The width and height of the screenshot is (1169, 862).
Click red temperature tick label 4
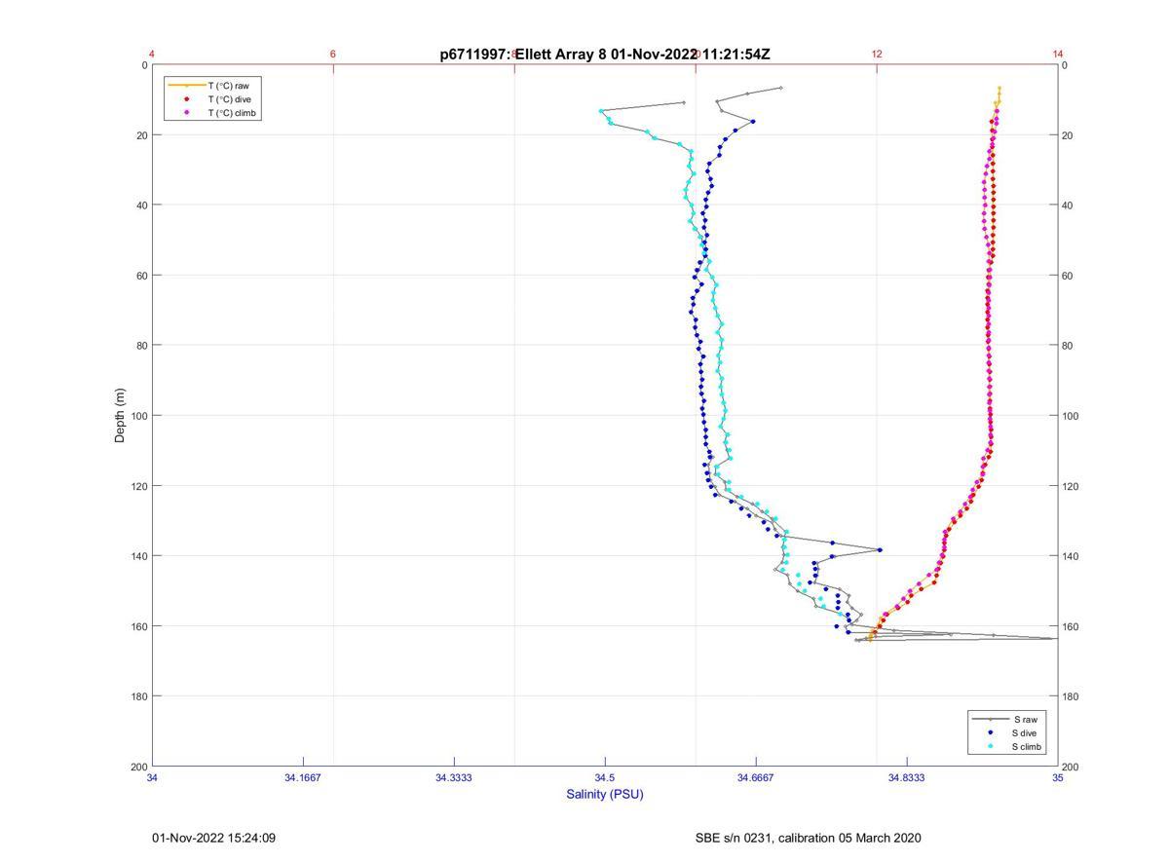pyautogui.click(x=152, y=55)
